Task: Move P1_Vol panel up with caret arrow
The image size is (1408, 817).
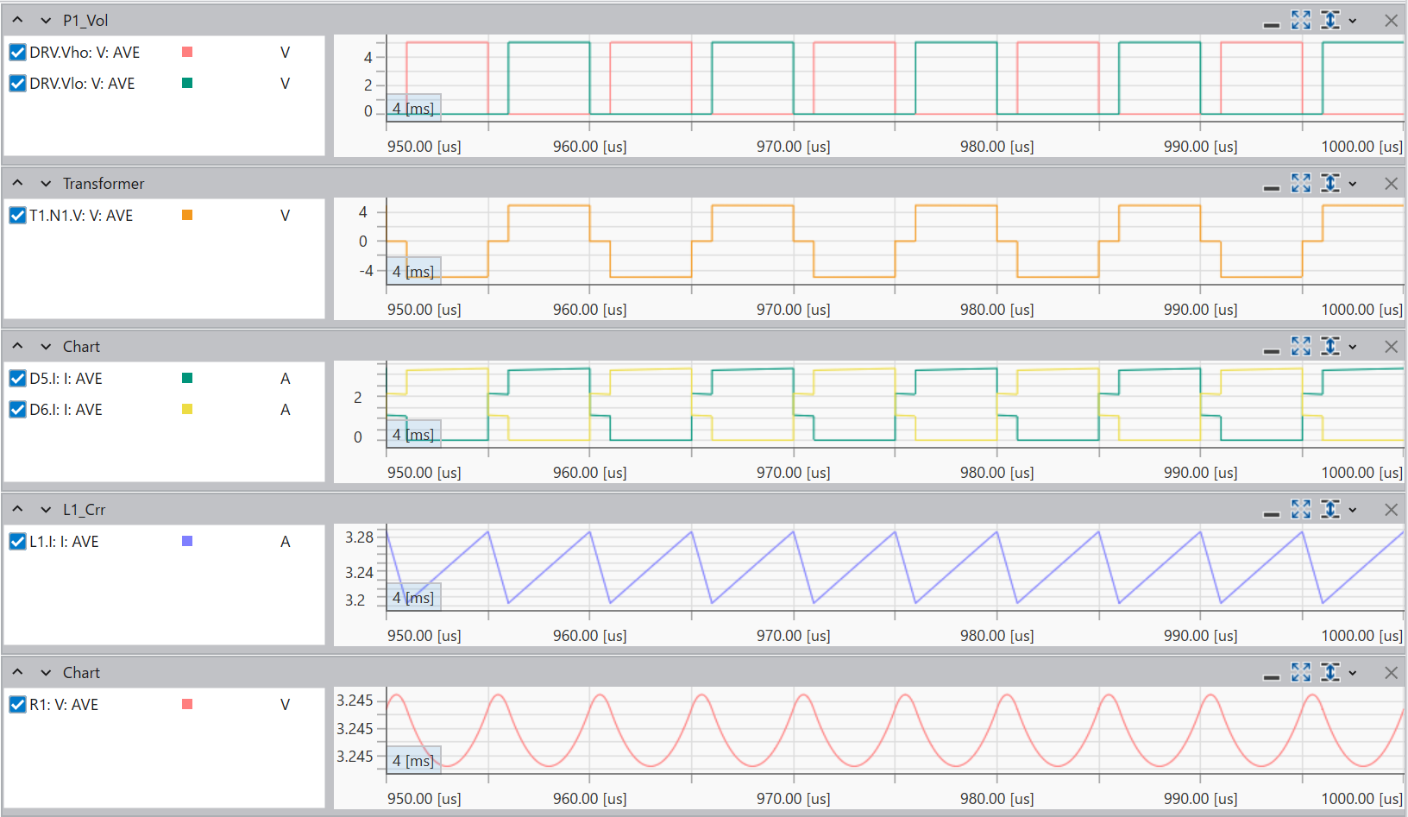Action: [17, 20]
